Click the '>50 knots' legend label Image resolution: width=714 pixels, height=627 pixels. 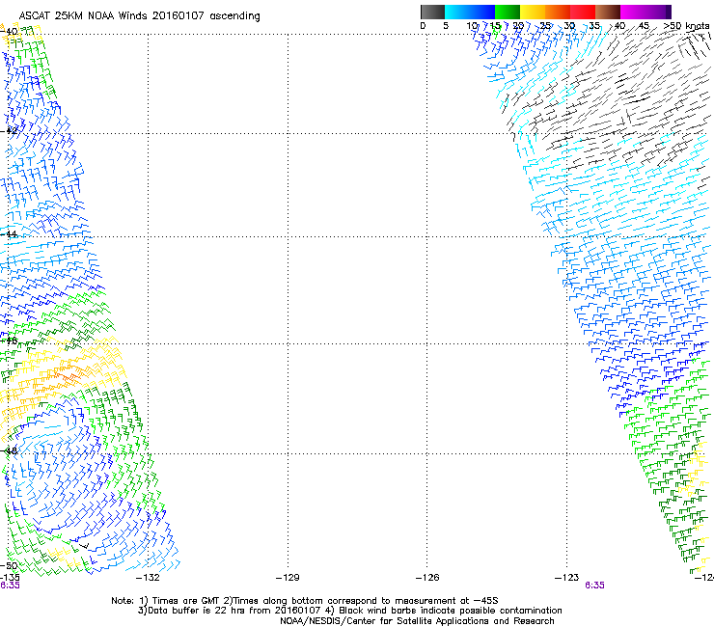click(686, 26)
